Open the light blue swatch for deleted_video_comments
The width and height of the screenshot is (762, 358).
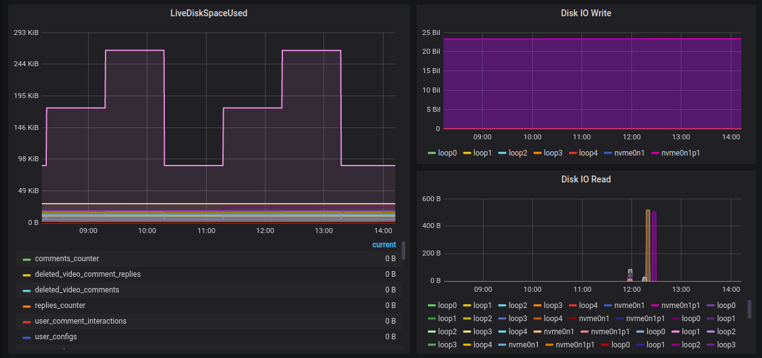26,291
